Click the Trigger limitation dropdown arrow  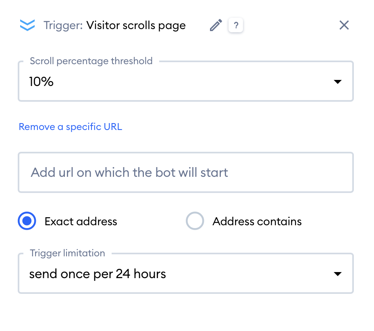(x=338, y=274)
